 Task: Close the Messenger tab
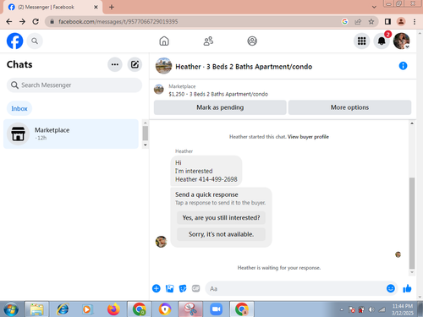coord(96,7)
